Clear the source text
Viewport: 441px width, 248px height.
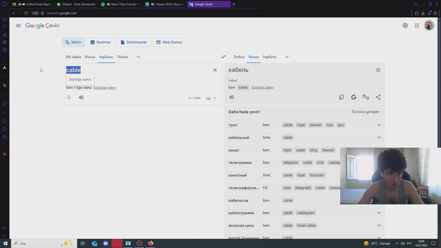[x=215, y=70]
